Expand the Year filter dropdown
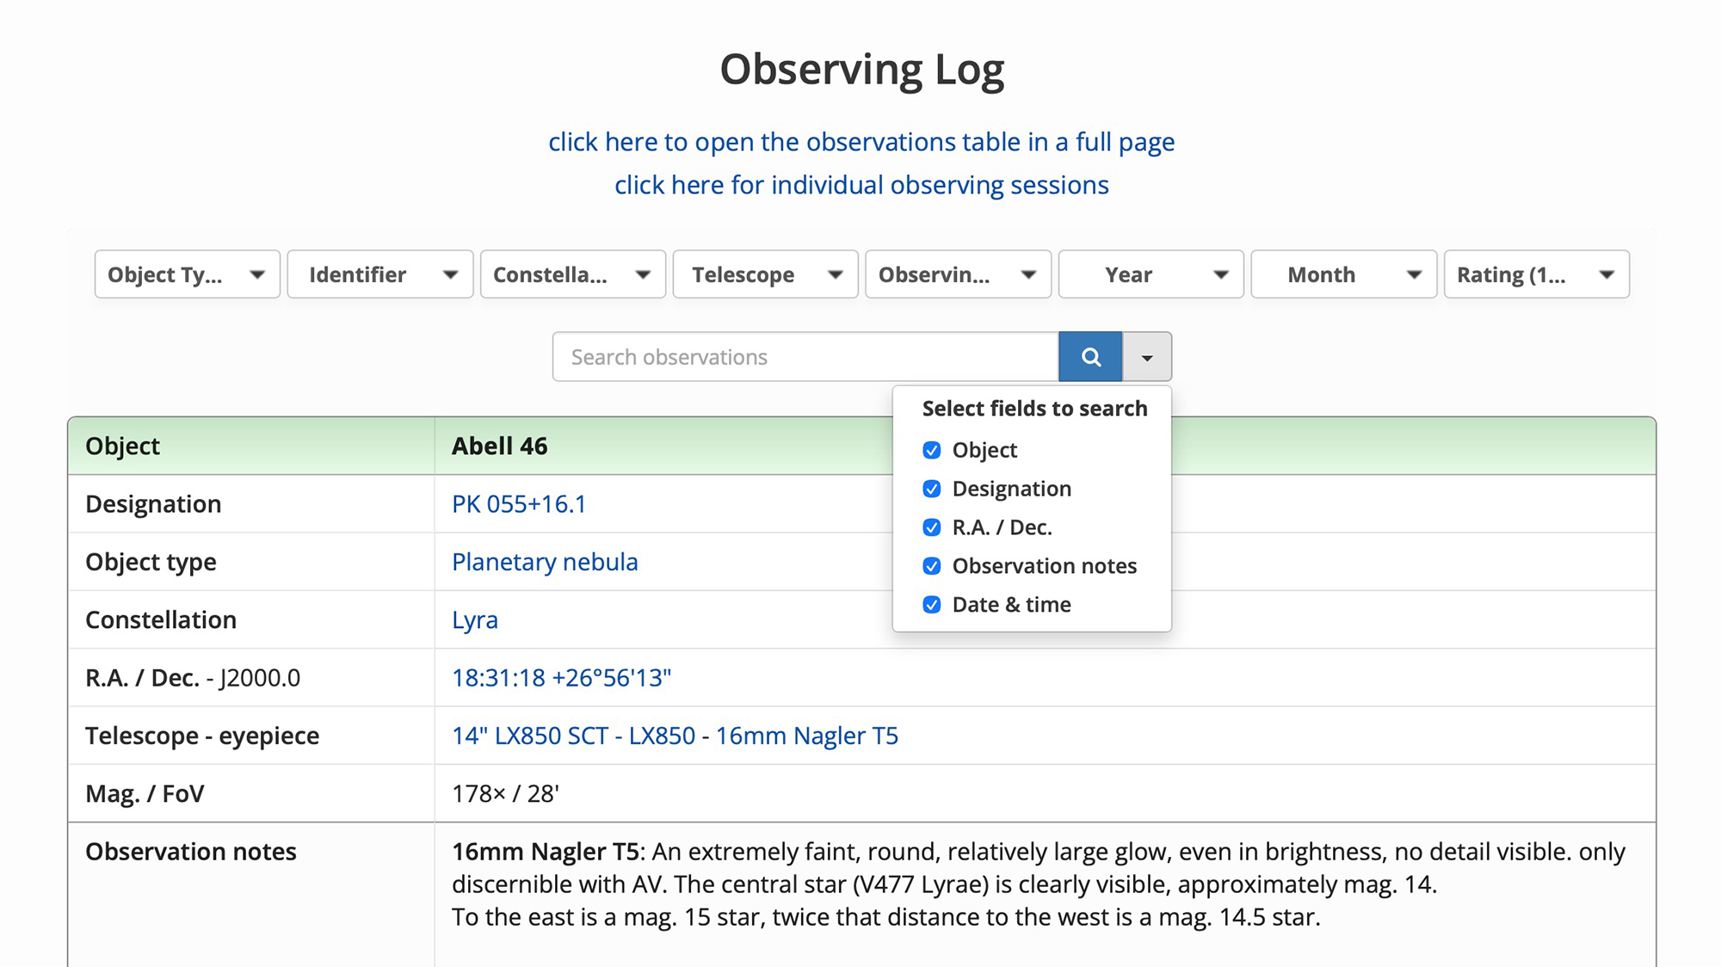 coord(1150,274)
